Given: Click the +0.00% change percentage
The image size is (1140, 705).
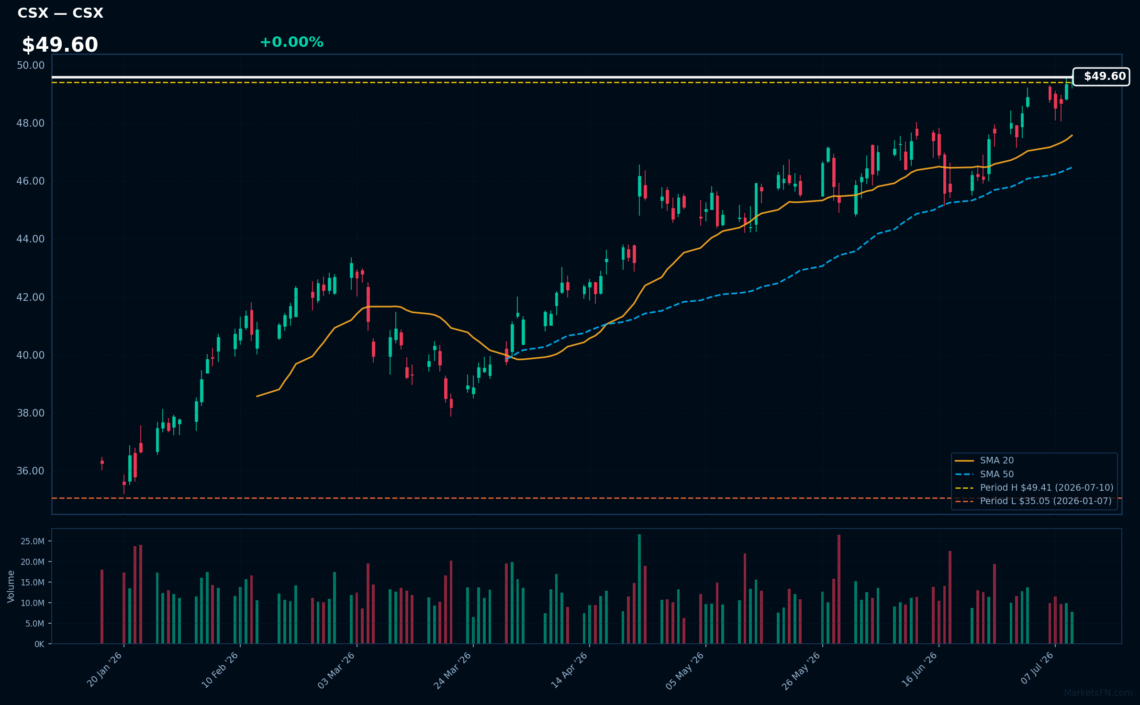Looking at the screenshot, I should point(291,42).
